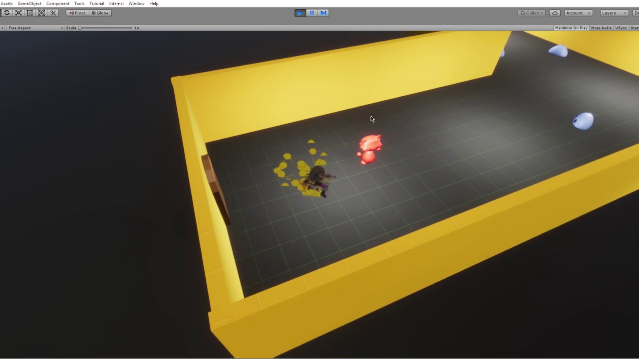Pause the running game
The width and height of the screenshot is (639, 359).
coord(312,13)
